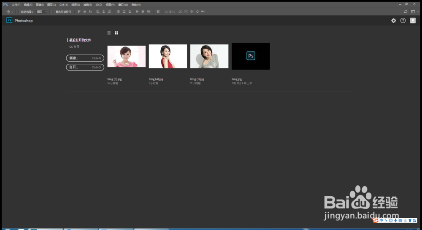Viewport: 422px width, 230px height.
Task: Open the settings gear icon
Action: [393, 20]
